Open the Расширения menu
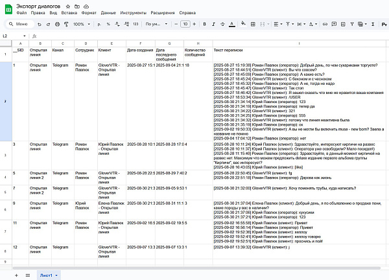The width and height of the screenshot is (389, 280). click(x=163, y=13)
